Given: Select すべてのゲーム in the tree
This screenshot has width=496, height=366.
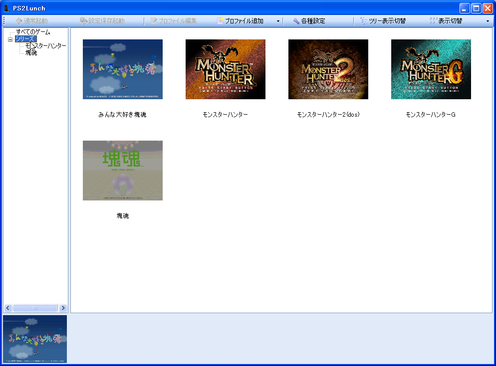Looking at the screenshot, I should [x=33, y=32].
